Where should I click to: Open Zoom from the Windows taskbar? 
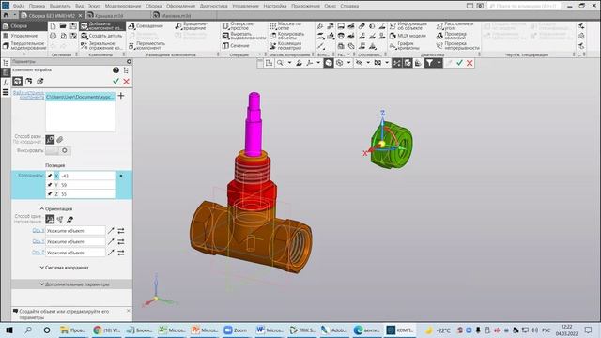[x=236, y=330]
